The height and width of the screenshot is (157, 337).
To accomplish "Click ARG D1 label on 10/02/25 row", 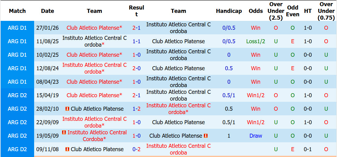I will [17, 55].
